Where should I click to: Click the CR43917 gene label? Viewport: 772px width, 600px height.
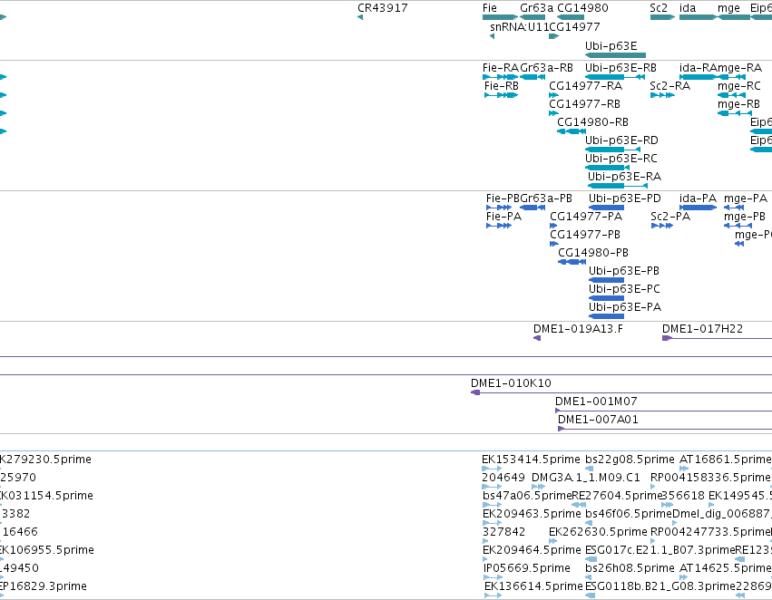coord(383,8)
